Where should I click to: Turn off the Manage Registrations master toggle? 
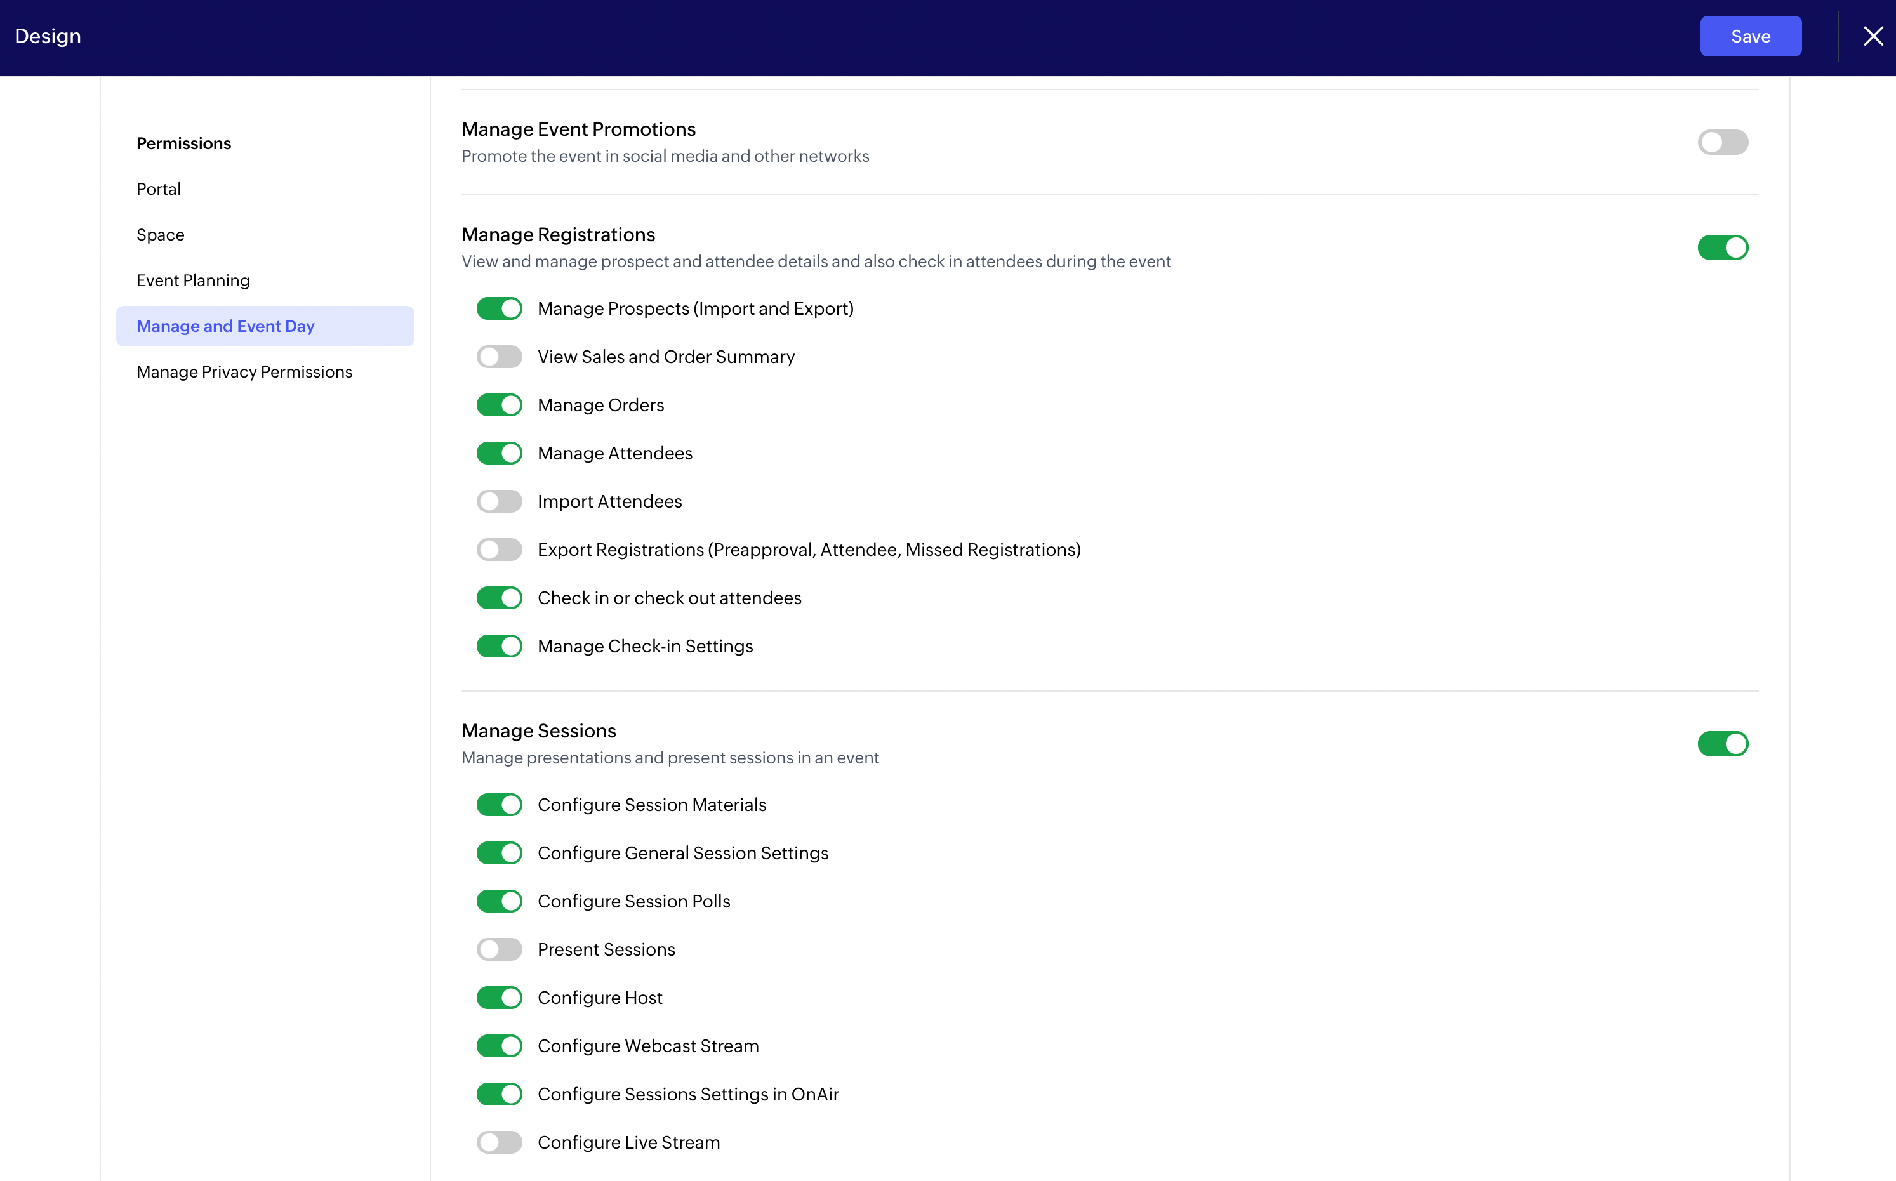tap(1722, 247)
